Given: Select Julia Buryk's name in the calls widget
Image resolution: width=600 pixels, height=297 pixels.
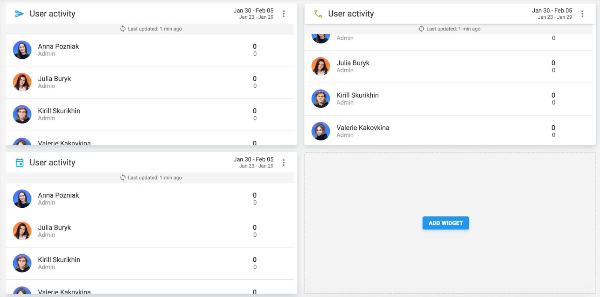Looking at the screenshot, I should pos(353,63).
